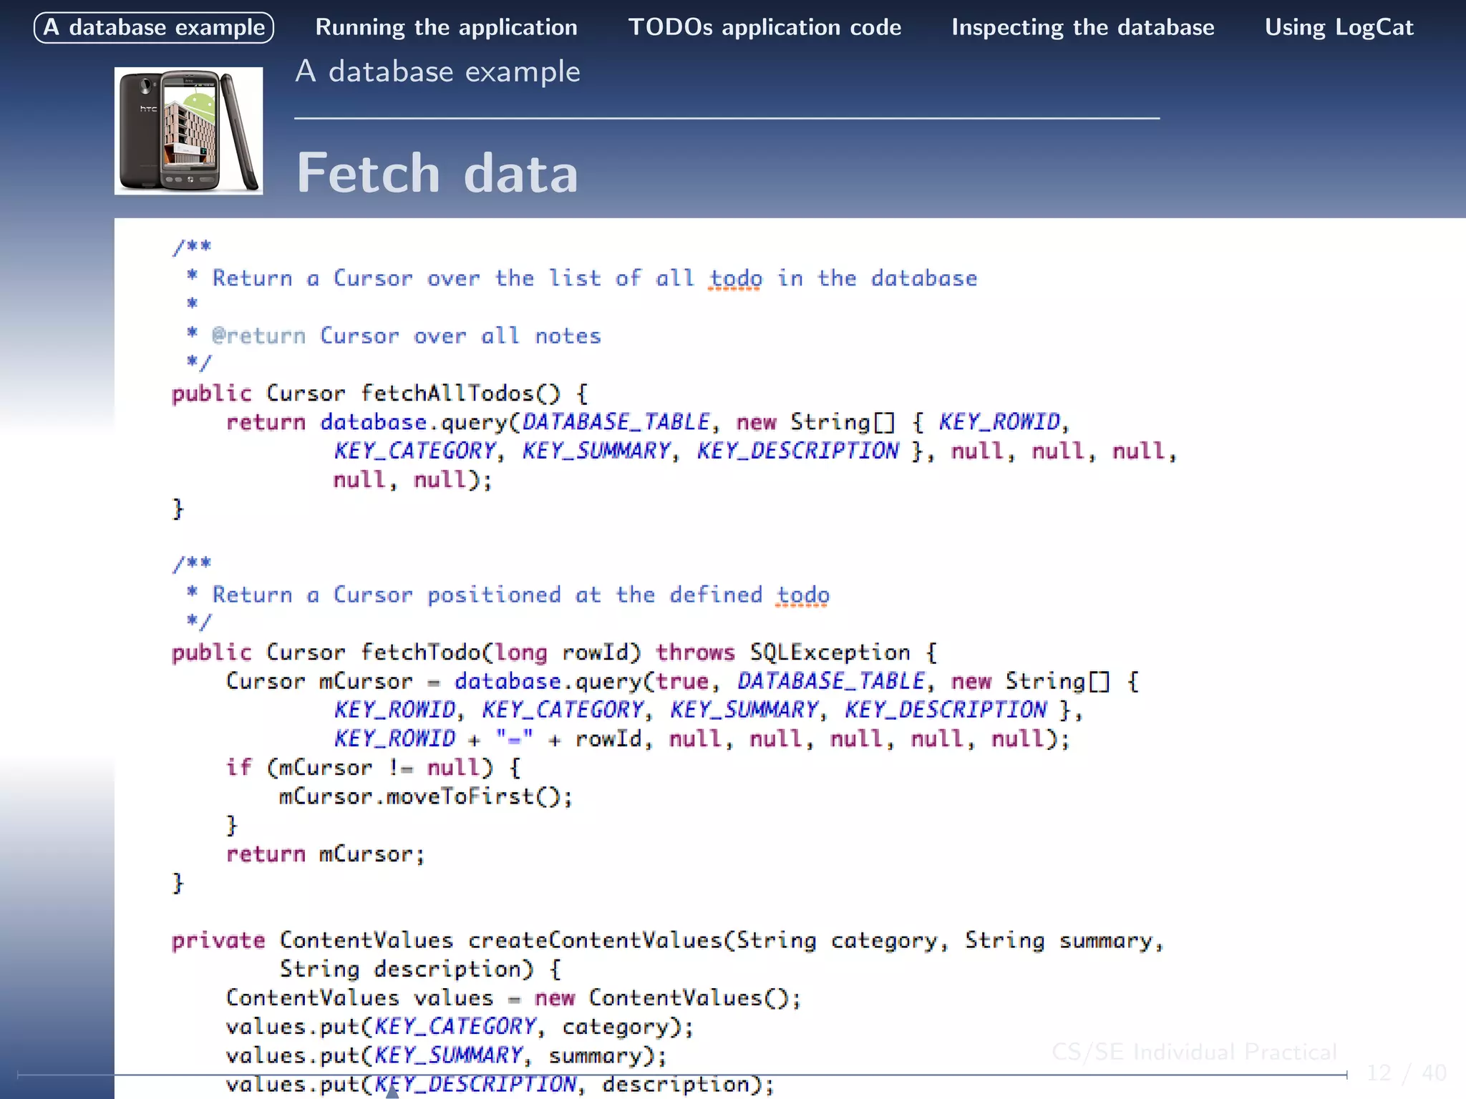Click 'ContentValues values = new ContentValues();' line
This screenshot has height=1099, width=1466.
click(x=514, y=998)
